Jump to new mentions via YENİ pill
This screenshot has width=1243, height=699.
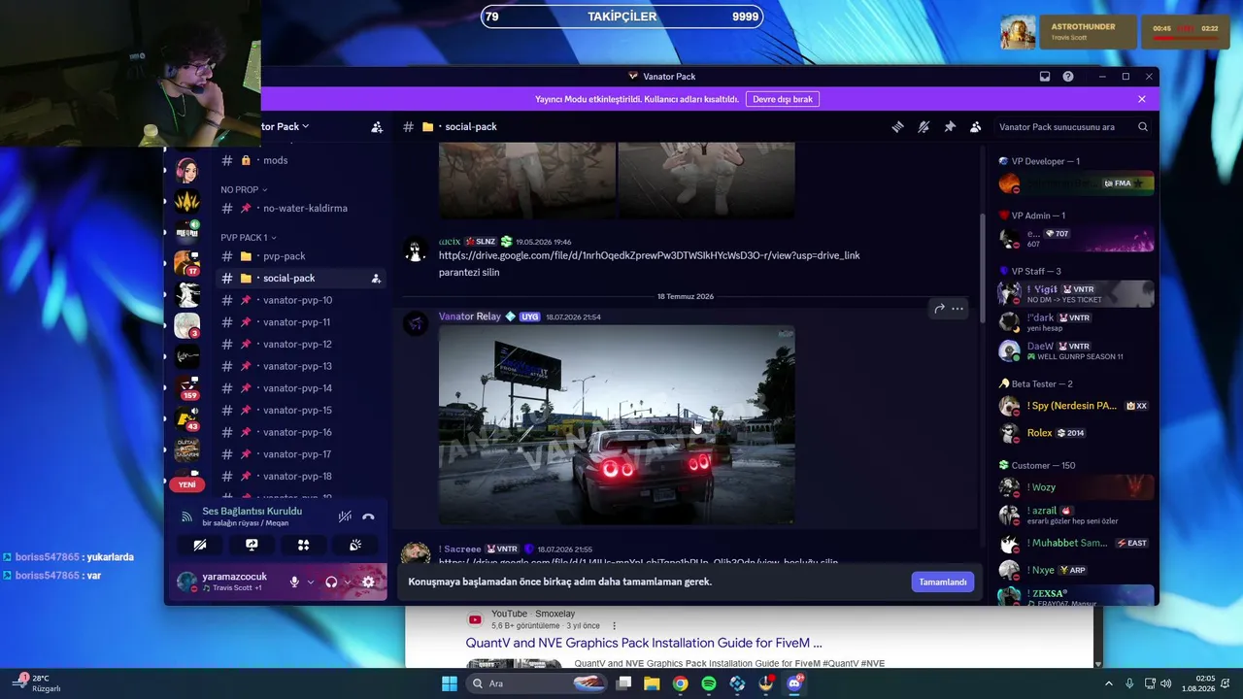pos(186,484)
